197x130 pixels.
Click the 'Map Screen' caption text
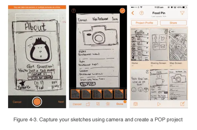pyautogui.click(x=176, y=63)
